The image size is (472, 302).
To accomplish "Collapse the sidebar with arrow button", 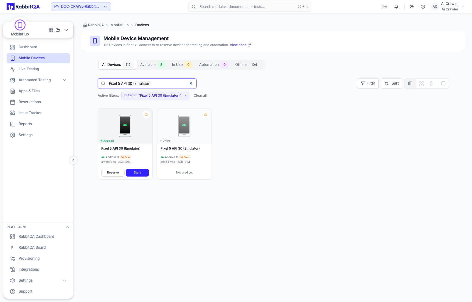I will point(73,160).
